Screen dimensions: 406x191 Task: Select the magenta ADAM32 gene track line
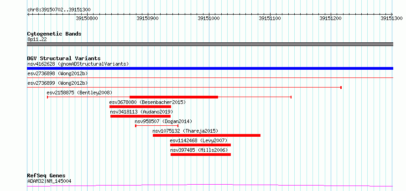210,185
